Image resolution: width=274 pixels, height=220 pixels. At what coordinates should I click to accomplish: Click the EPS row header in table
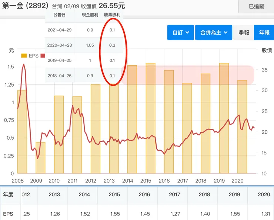point(8,214)
